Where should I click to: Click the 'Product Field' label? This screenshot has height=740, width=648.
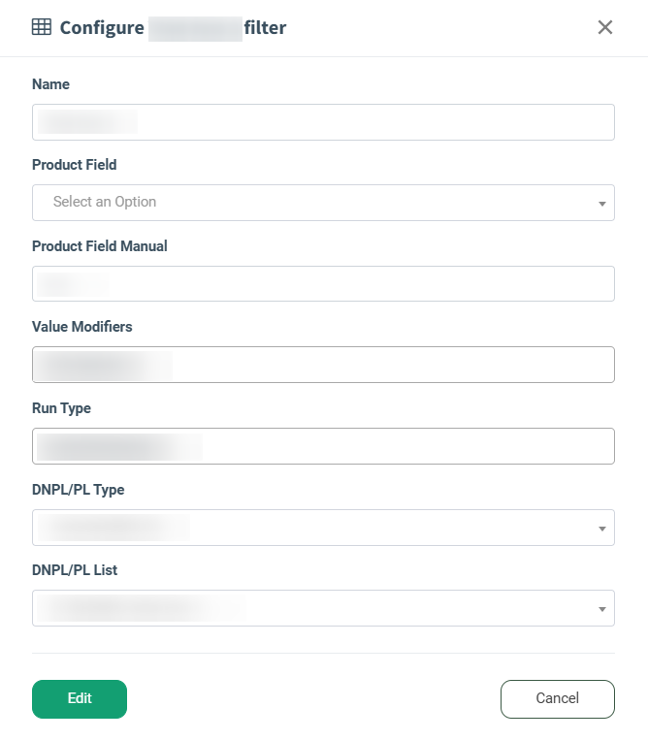74,165
